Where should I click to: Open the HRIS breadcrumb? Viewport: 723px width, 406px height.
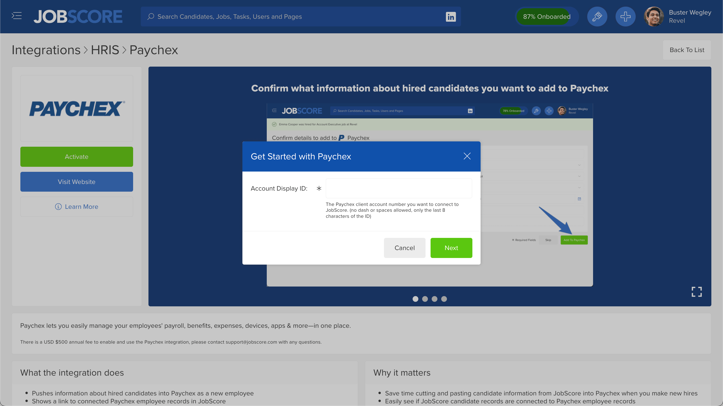point(105,50)
